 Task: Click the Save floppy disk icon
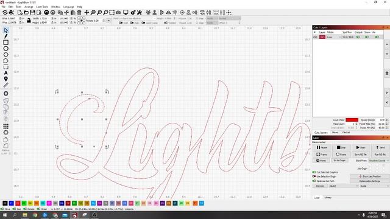pos(32,12)
